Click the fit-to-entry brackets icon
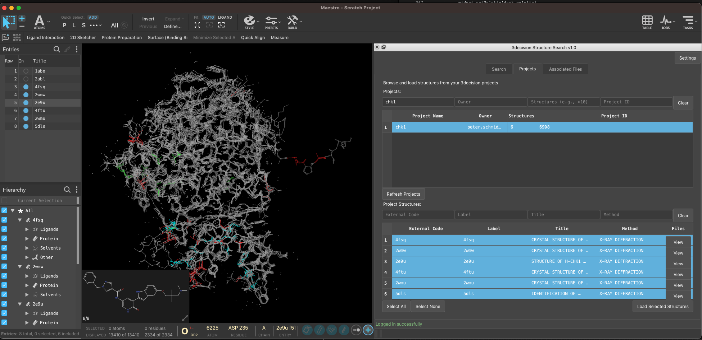Screen dimensions: 702x340 [x=221, y=25]
